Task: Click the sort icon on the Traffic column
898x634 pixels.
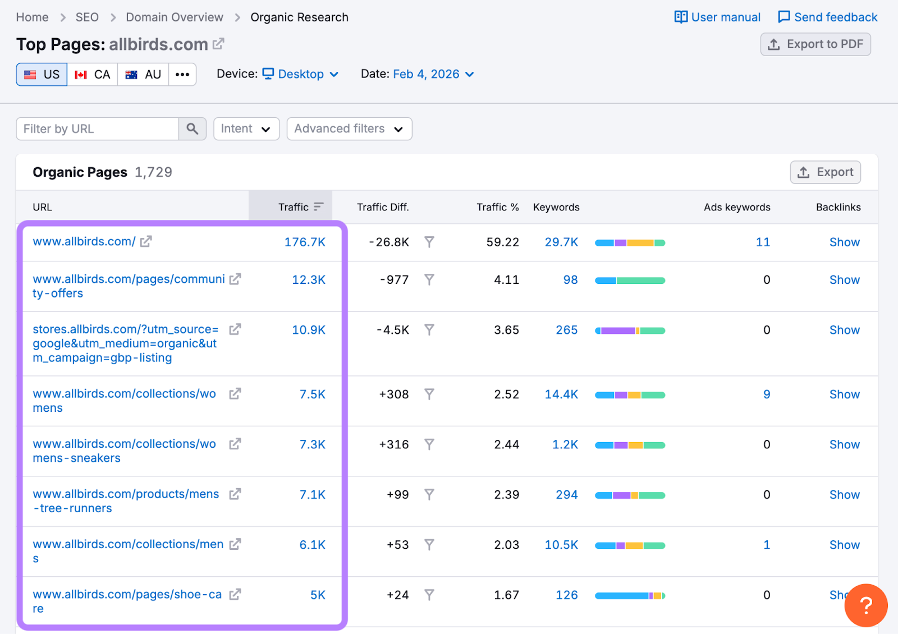Action: point(318,206)
